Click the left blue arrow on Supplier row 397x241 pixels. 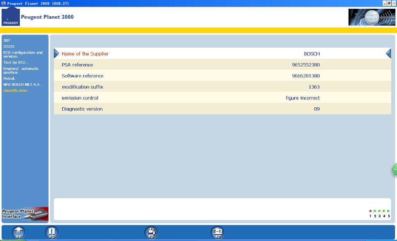tap(56, 54)
